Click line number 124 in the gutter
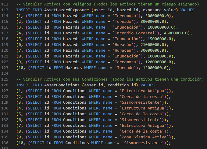Viewport: 207px width, 149px height. 5,74
